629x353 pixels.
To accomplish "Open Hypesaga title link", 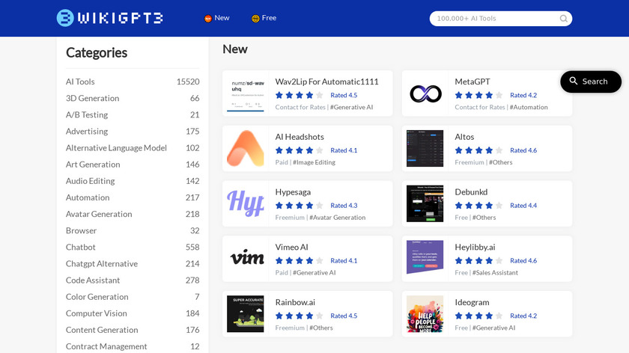I will (294, 192).
